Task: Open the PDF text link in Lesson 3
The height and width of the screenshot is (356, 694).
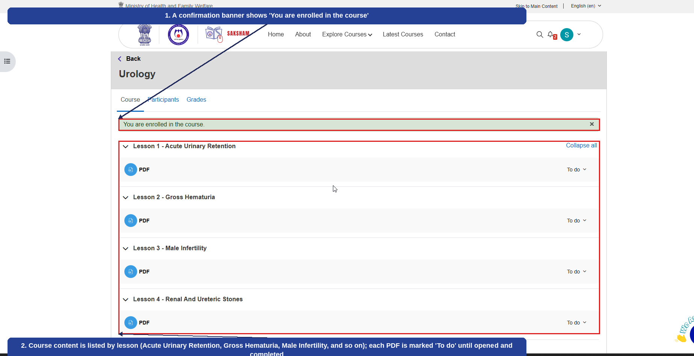Action: pos(144,272)
